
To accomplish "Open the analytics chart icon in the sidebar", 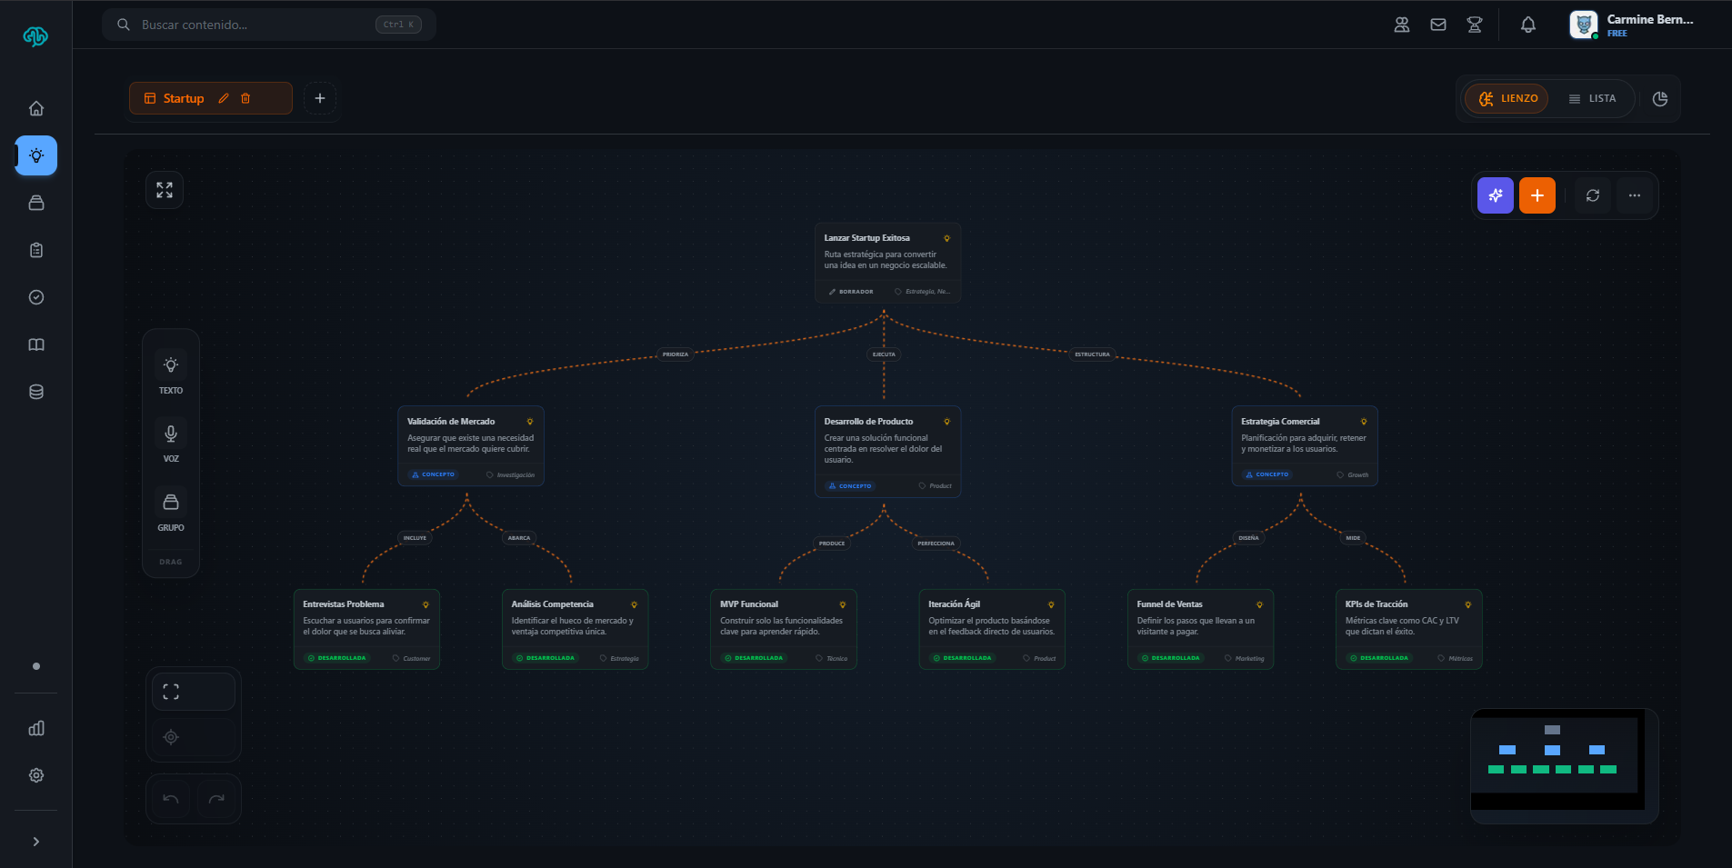I will coord(36,727).
